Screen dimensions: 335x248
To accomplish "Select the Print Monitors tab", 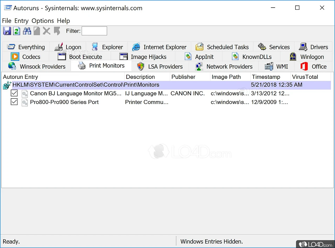I will tap(101, 66).
